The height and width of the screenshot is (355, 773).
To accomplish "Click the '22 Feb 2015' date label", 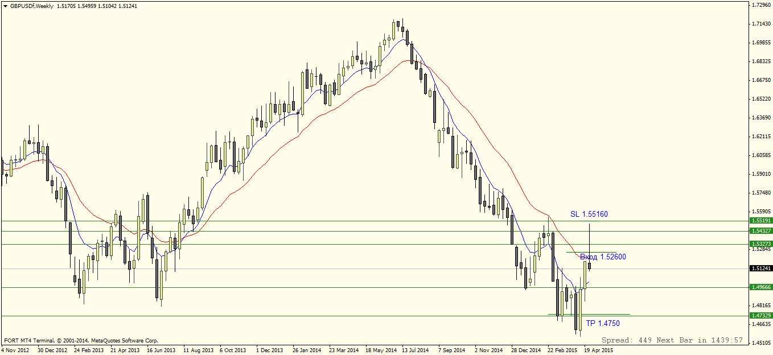I will click(562, 350).
